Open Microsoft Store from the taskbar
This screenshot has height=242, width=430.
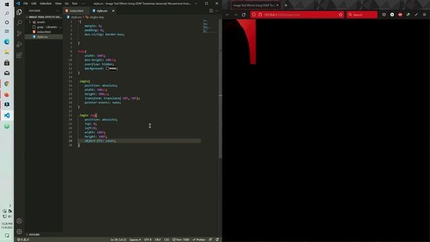point(7,63)
